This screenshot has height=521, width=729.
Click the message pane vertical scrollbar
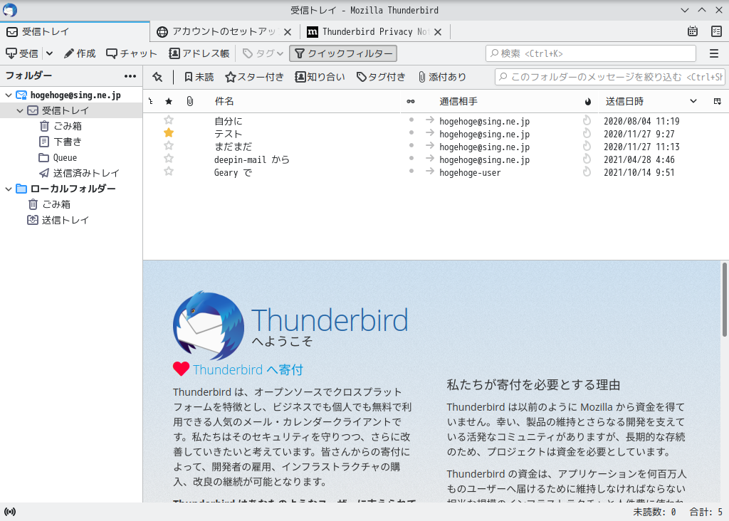click(x=724, y=300)
